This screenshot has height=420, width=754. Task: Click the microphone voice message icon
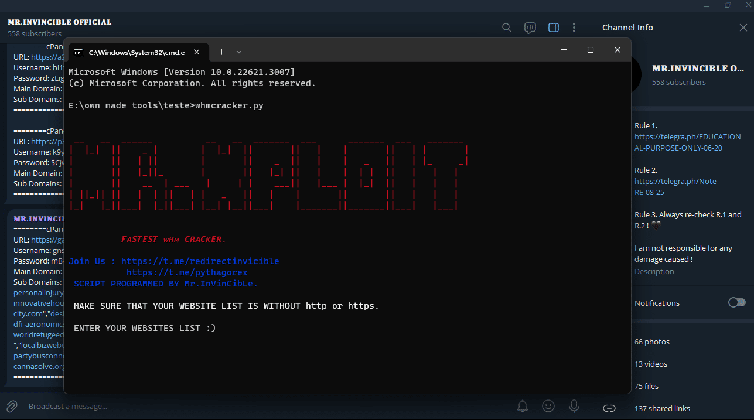(x=574, y=406)
